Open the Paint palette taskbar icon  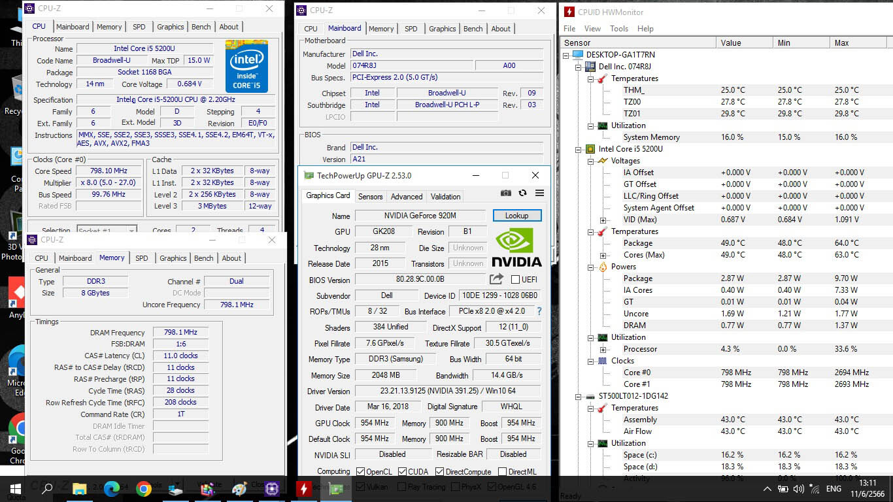240,488
